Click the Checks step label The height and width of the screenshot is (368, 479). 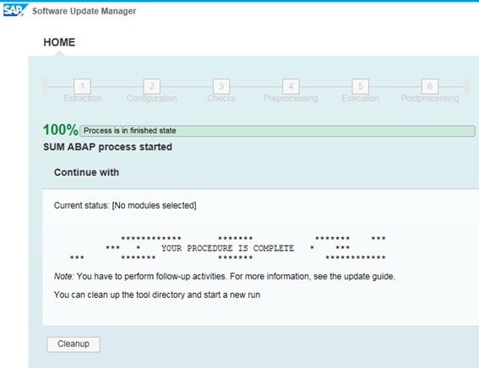pyautogui.click(x=221, y=98)
